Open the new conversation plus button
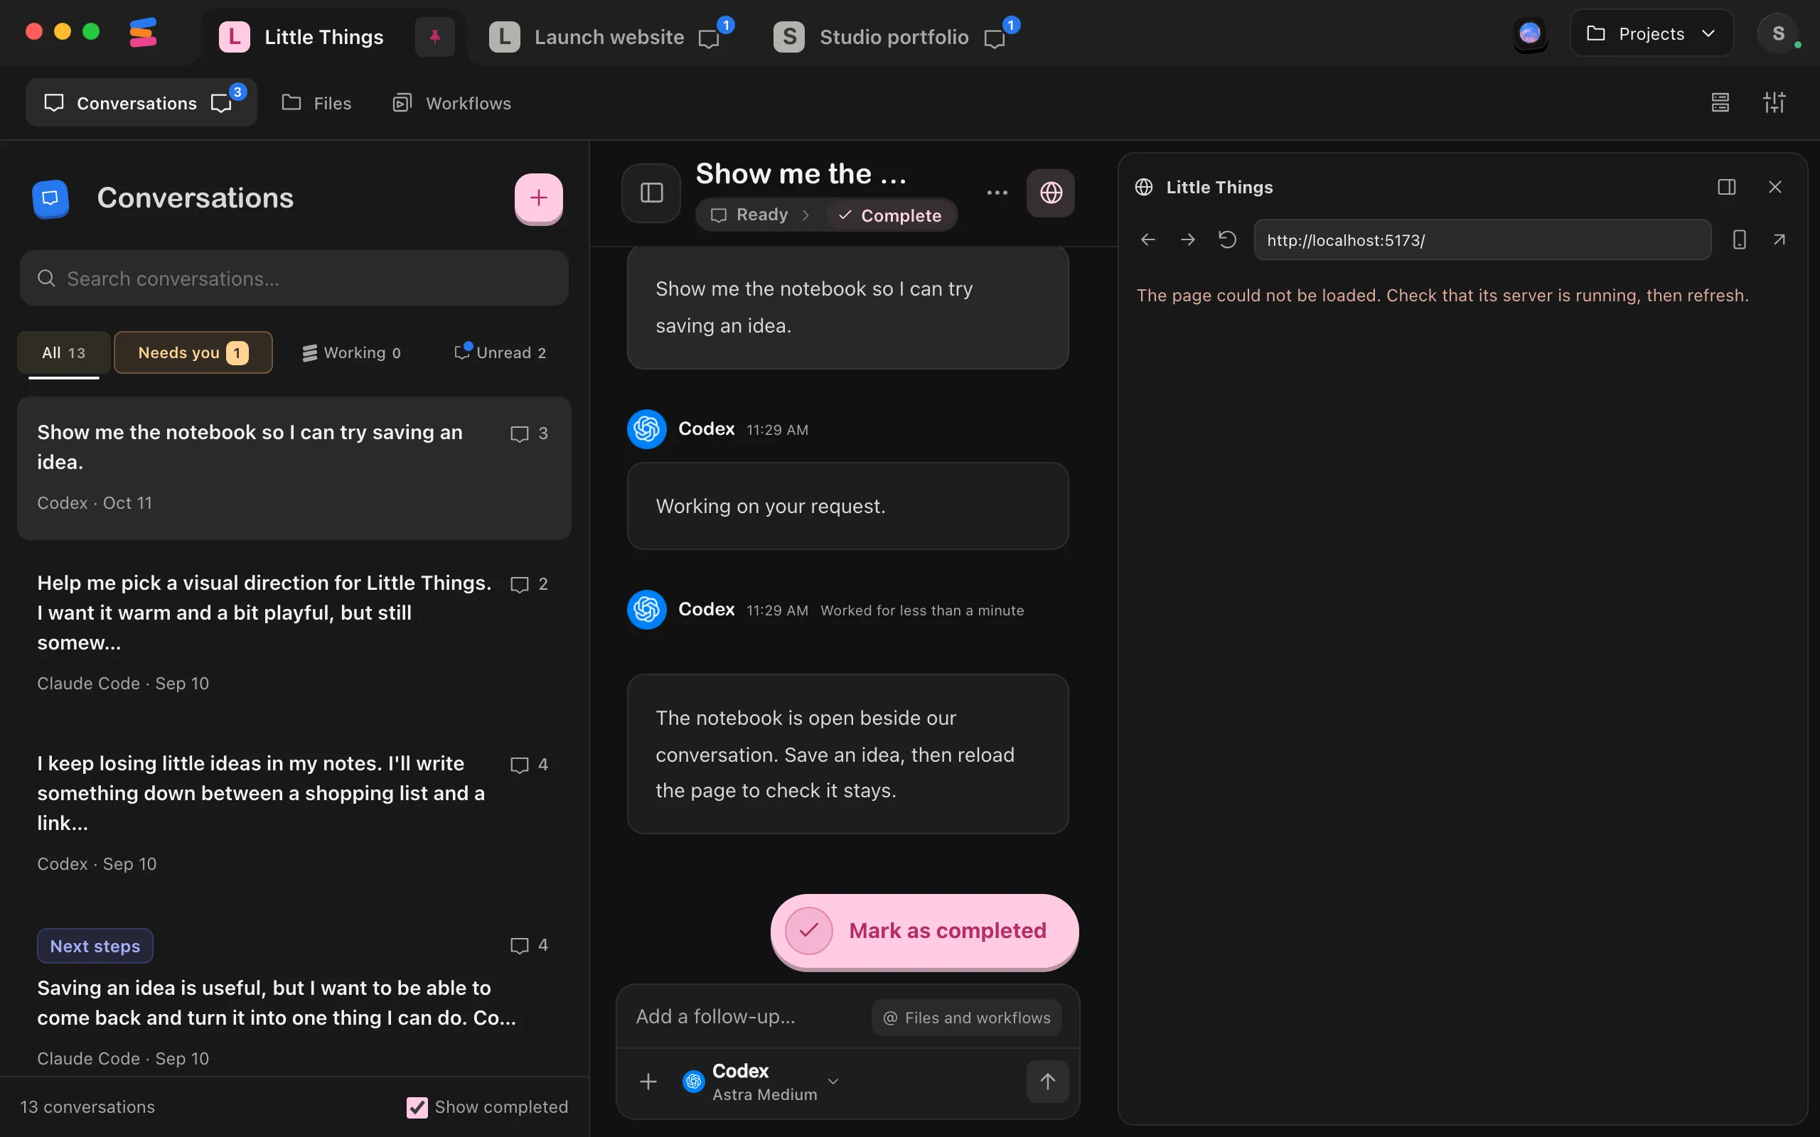1820x1137 pixels. click(538, 198)
